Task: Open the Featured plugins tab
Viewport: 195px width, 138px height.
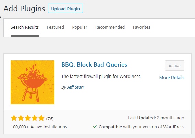Action: 55,27
